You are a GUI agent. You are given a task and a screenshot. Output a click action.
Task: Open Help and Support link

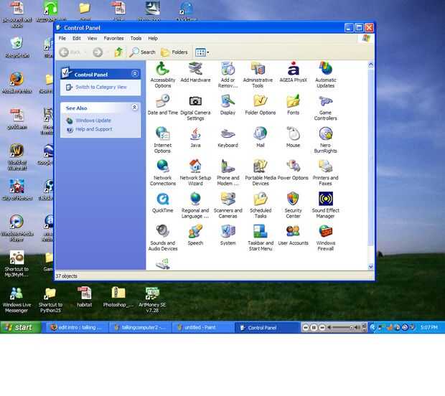(x=93, y=129)
